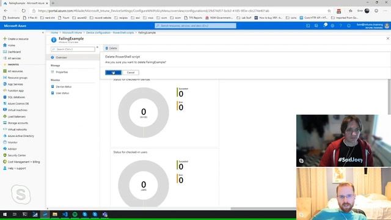Open the feedback smiley icon
The width and height of the screenshot is (391, 220).
coord(349,26)
